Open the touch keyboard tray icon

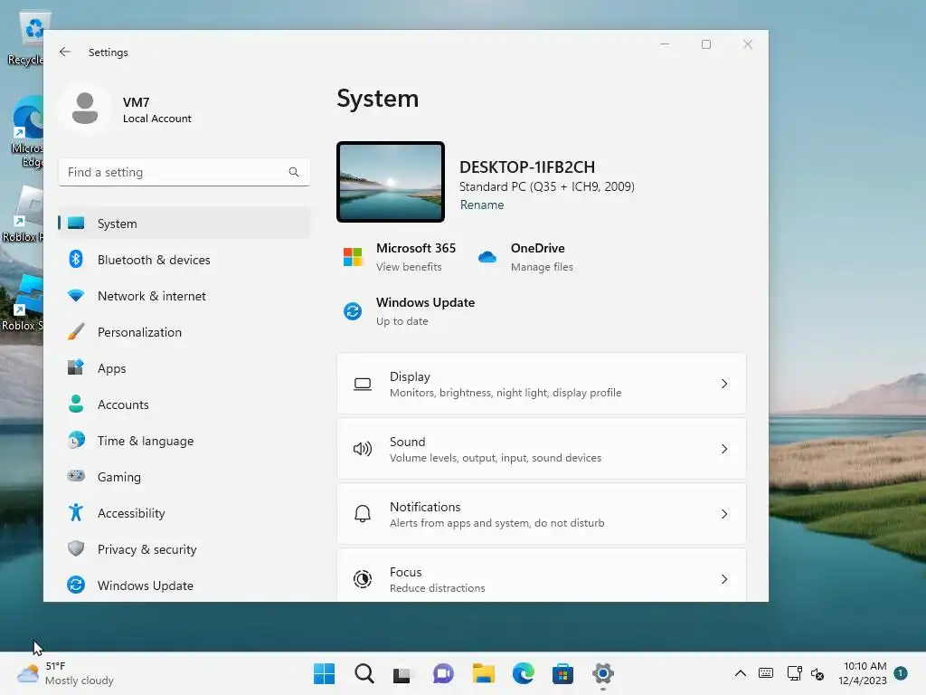pos(766,673)
